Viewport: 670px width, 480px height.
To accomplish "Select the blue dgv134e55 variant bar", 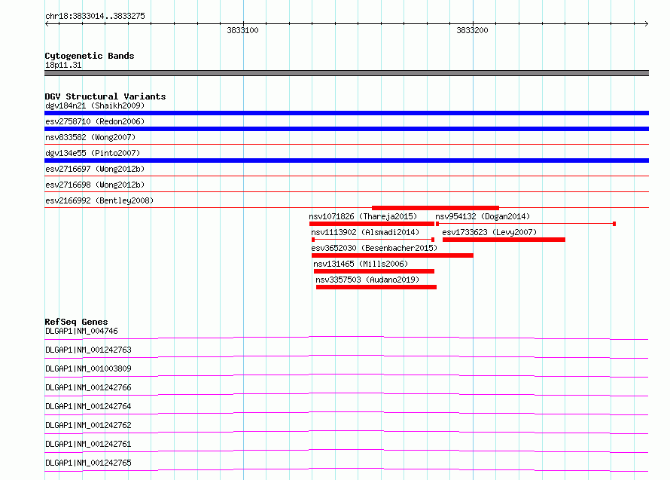I will 346,161.
